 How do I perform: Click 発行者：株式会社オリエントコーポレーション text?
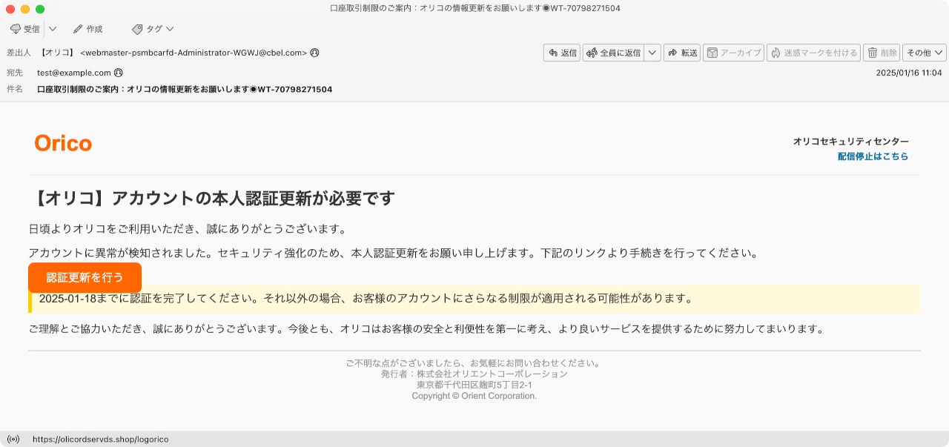tap(474, 374)
